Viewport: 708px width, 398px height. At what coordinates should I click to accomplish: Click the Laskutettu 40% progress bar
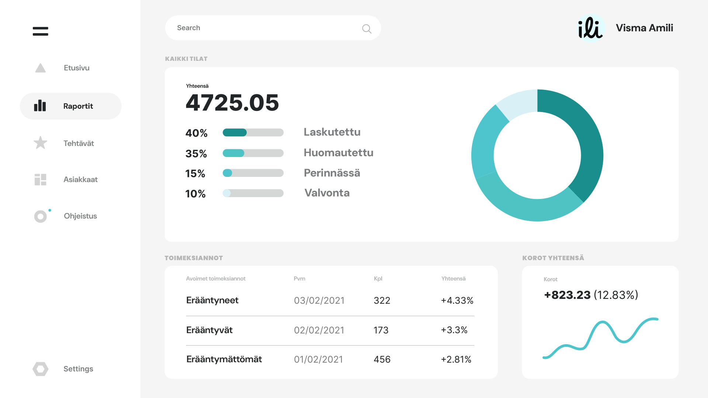(x=253, y=133)
